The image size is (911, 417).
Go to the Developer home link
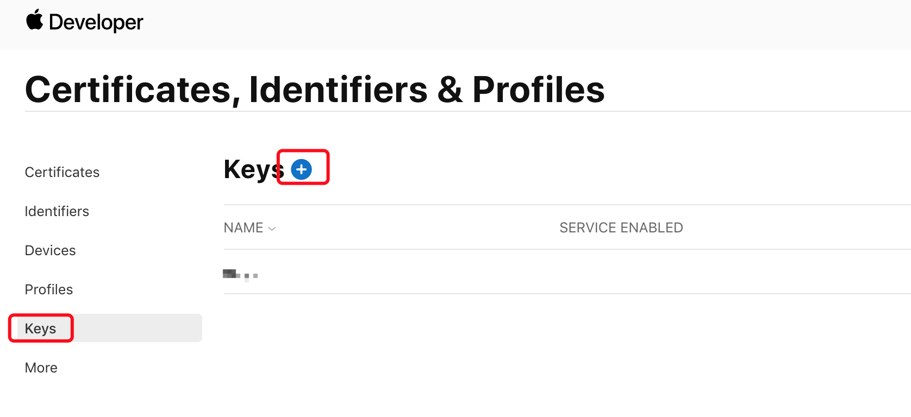coord(96,22)
